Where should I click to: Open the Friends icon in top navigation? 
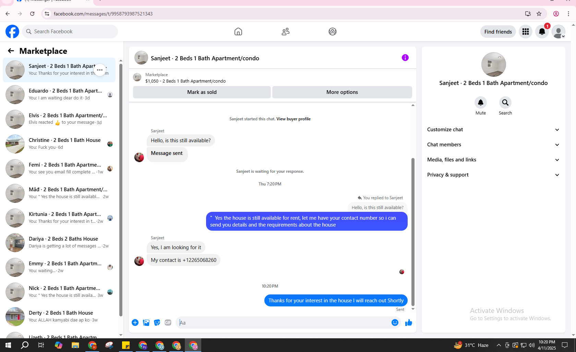point(286,32)
